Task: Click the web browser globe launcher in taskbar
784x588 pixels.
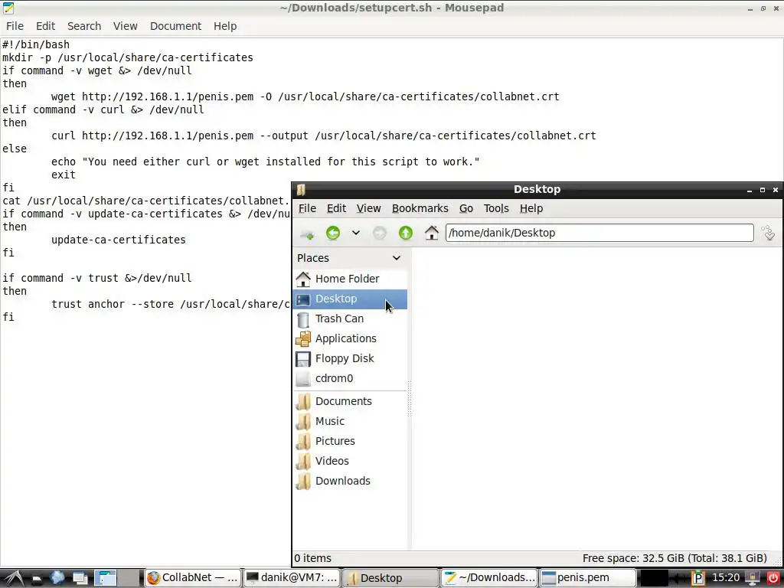Action: (57, 578)
